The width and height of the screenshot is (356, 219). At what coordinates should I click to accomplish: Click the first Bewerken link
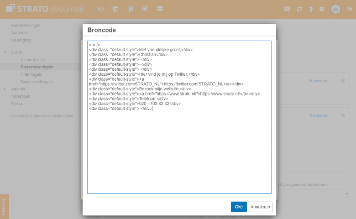319,81
